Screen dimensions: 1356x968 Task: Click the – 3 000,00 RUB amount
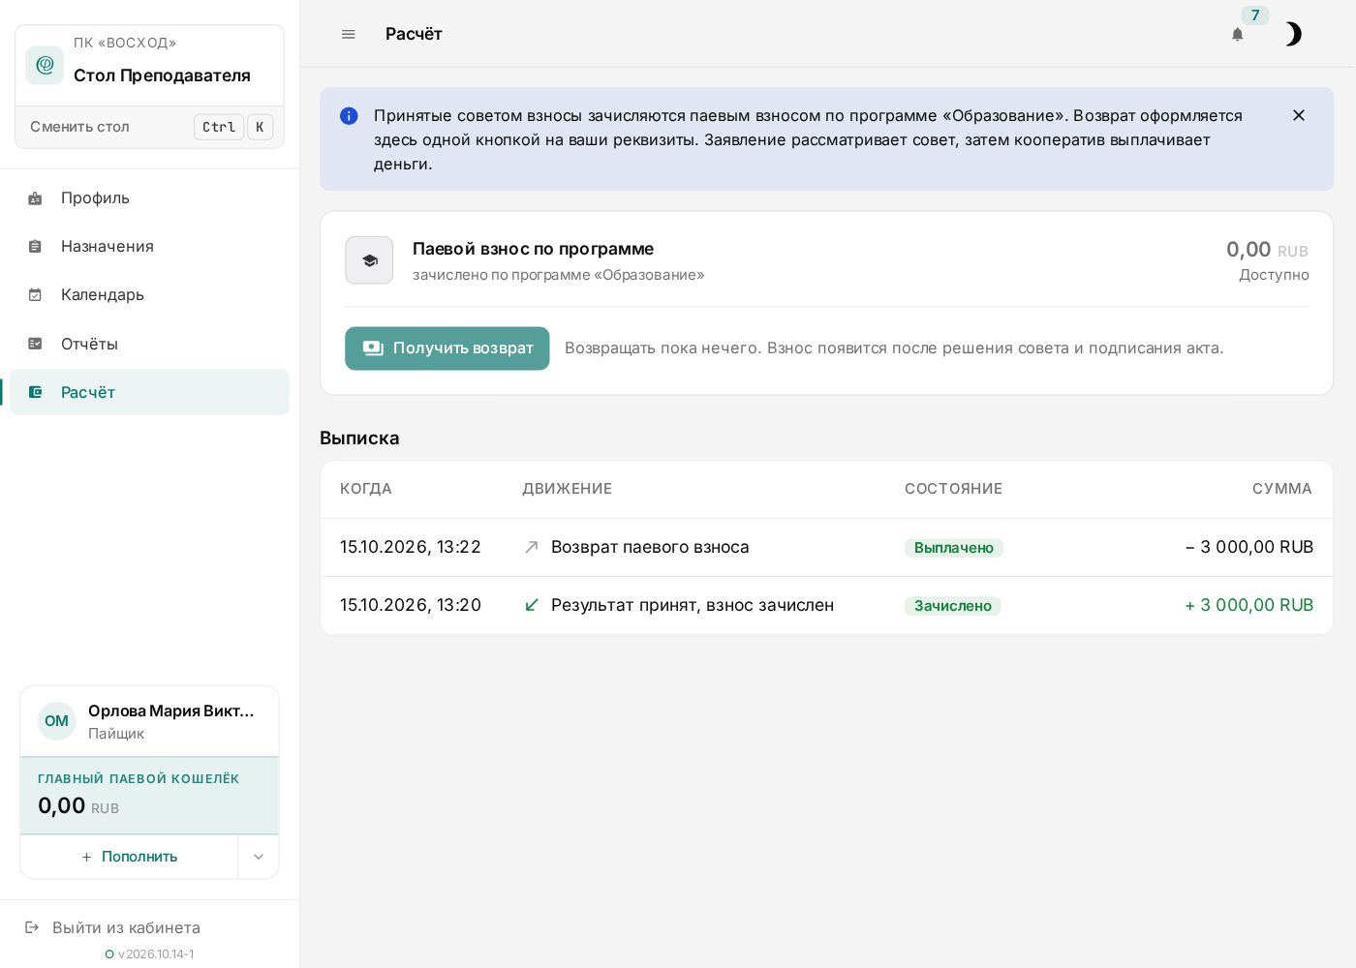pyautogui.click(x=1249, y=548)
